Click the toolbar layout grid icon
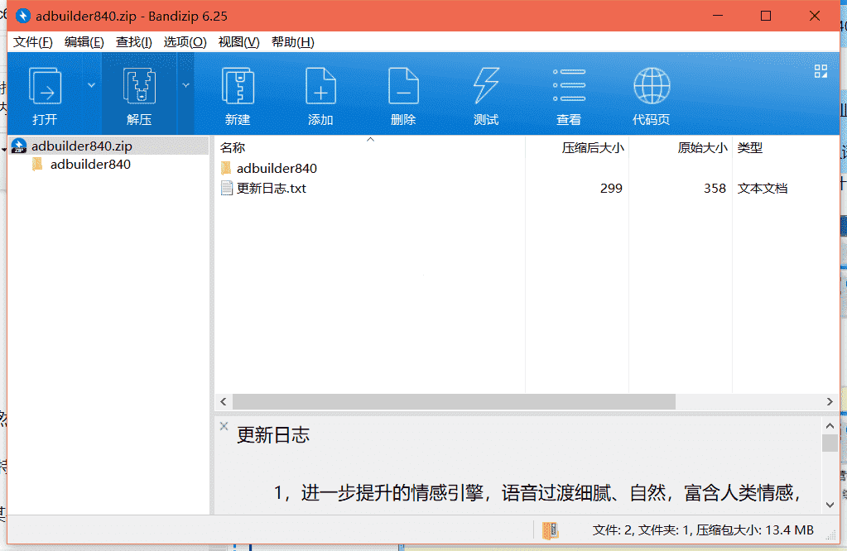 tap(821, 71)
